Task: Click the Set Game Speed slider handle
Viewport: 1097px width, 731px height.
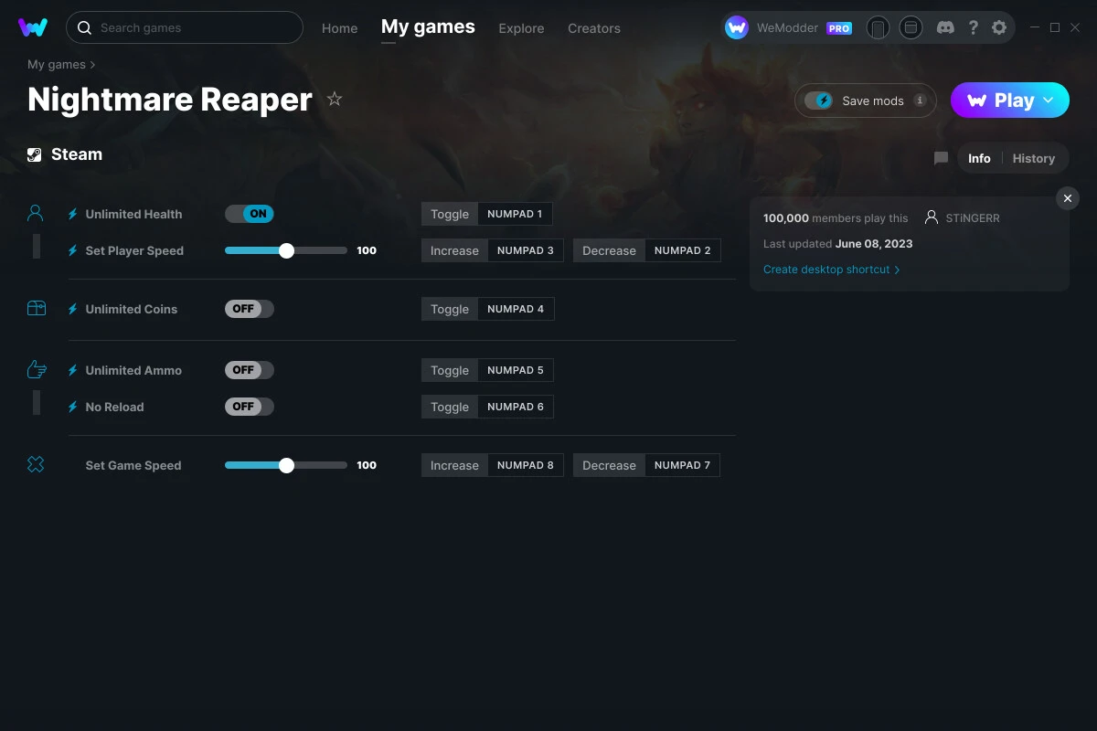Action: pyautogui.click(x=286, y=465)
